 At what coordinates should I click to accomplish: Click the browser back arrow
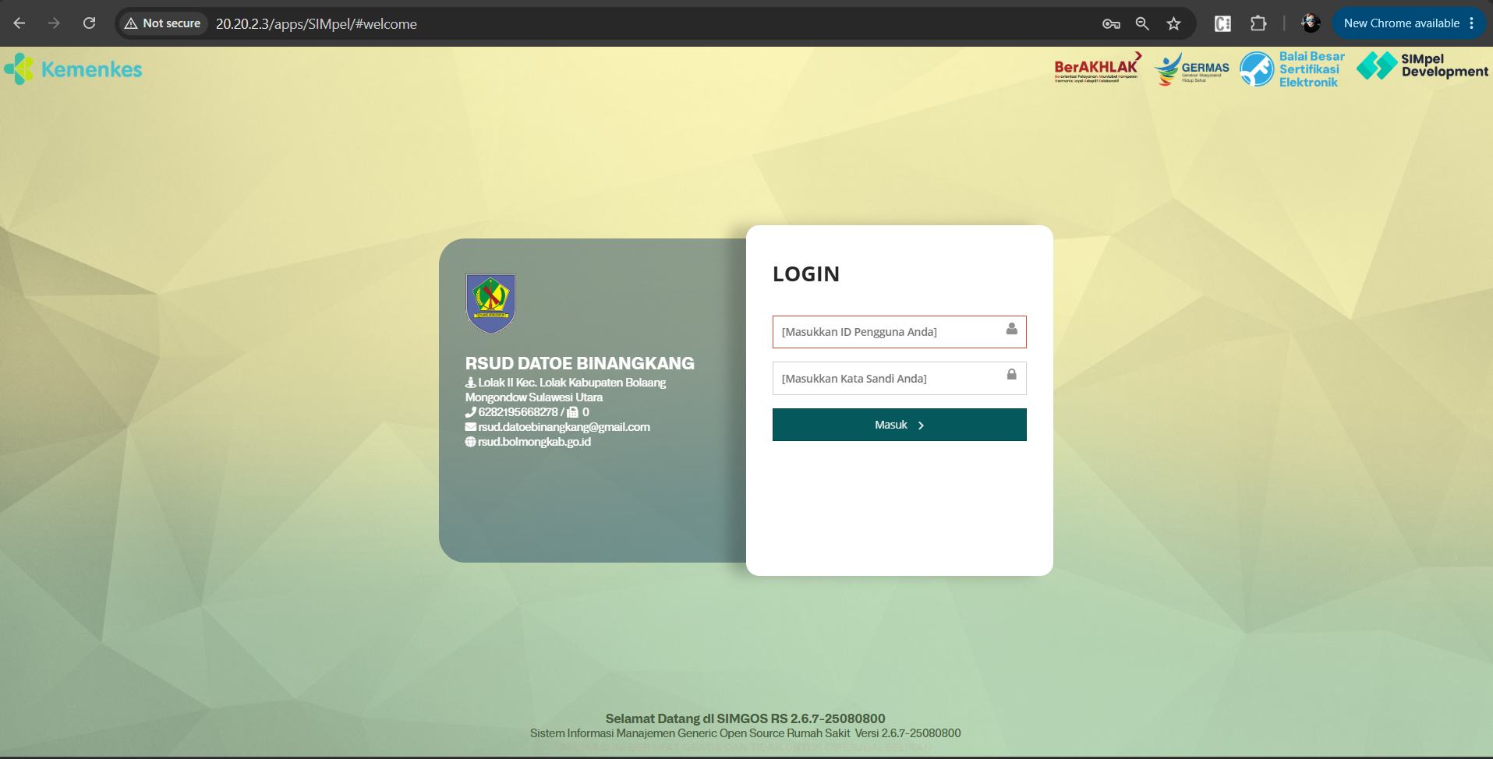[x=19, y=23]
